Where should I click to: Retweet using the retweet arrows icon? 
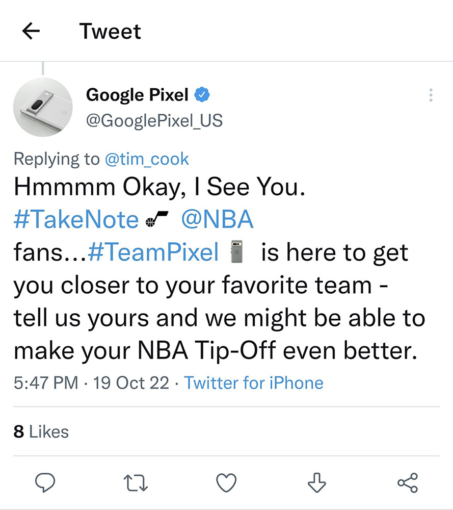coord(136,482)
